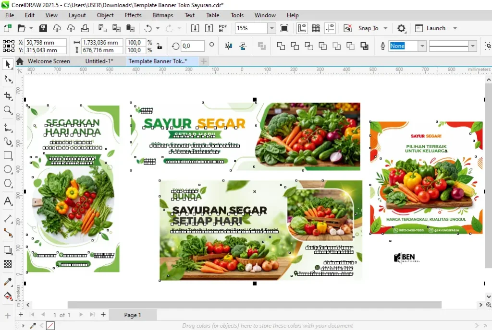Add a page after current page
This screenshot has height=330, width=492.
point(103,314)
